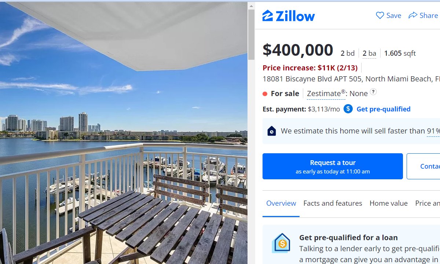440x264 pixels.
Task: Click the photo pane scrollbar thumb
Action: (x=251, y=35)
